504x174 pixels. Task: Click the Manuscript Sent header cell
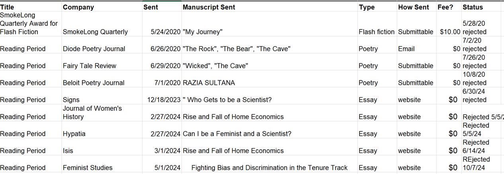(270, 7)
